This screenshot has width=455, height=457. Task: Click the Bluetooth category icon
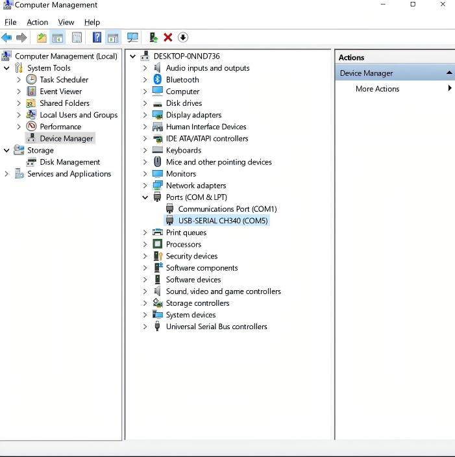157,80
